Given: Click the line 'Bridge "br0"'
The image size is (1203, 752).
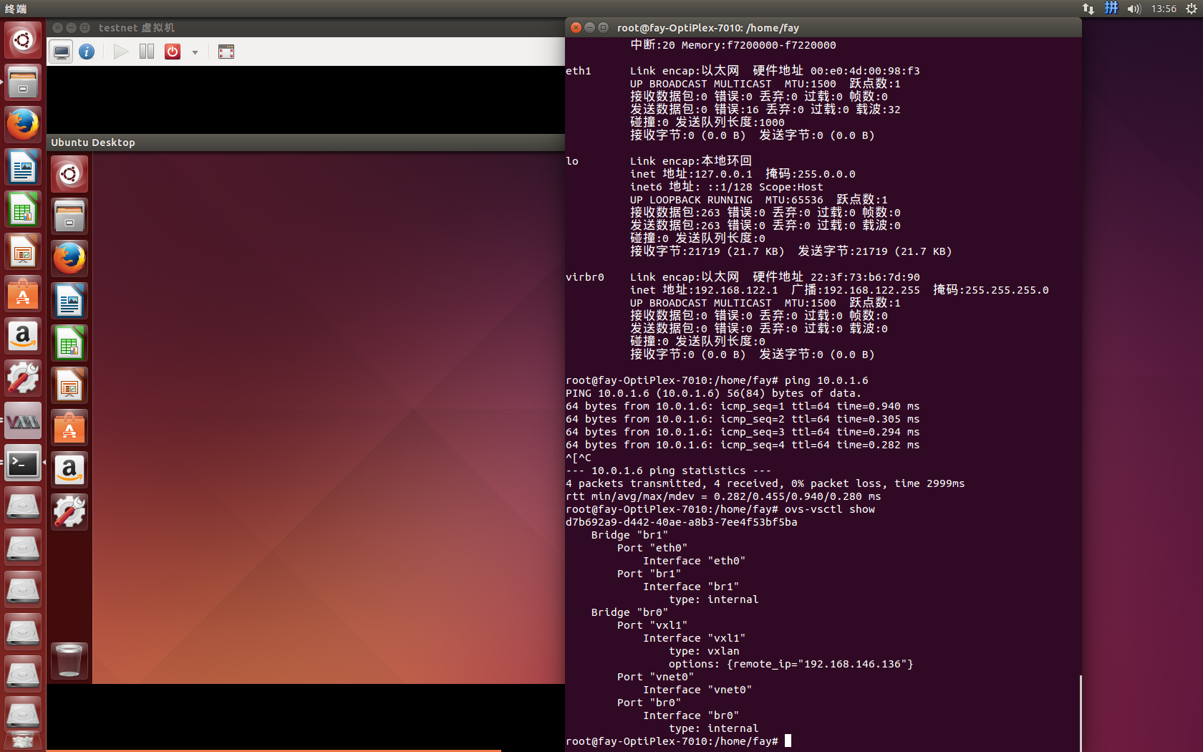Looking at the screenshot, I should [x=629, y=612].
